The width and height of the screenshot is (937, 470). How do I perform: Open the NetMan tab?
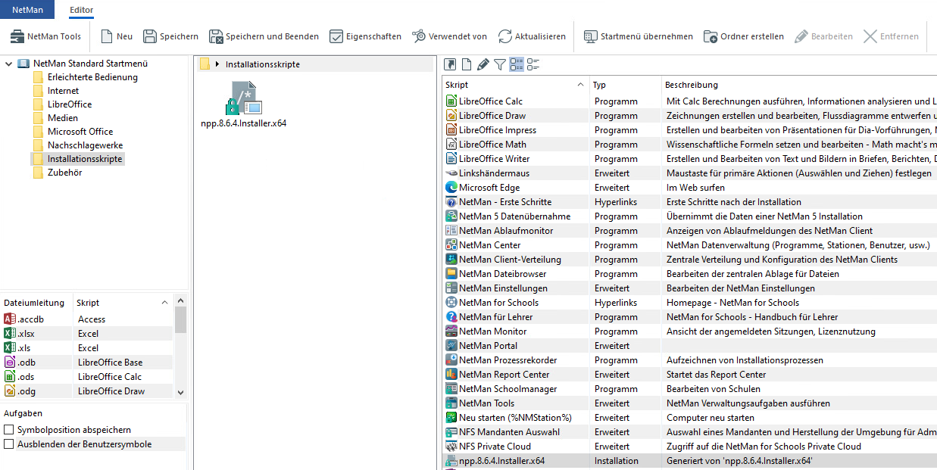(x=27, y=10)
